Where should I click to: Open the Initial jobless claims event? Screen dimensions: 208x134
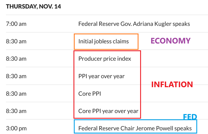(x=104, y=41)
